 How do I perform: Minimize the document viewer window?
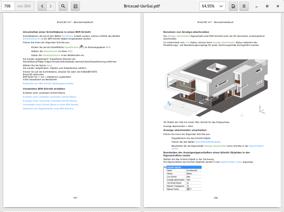[257, 6]
